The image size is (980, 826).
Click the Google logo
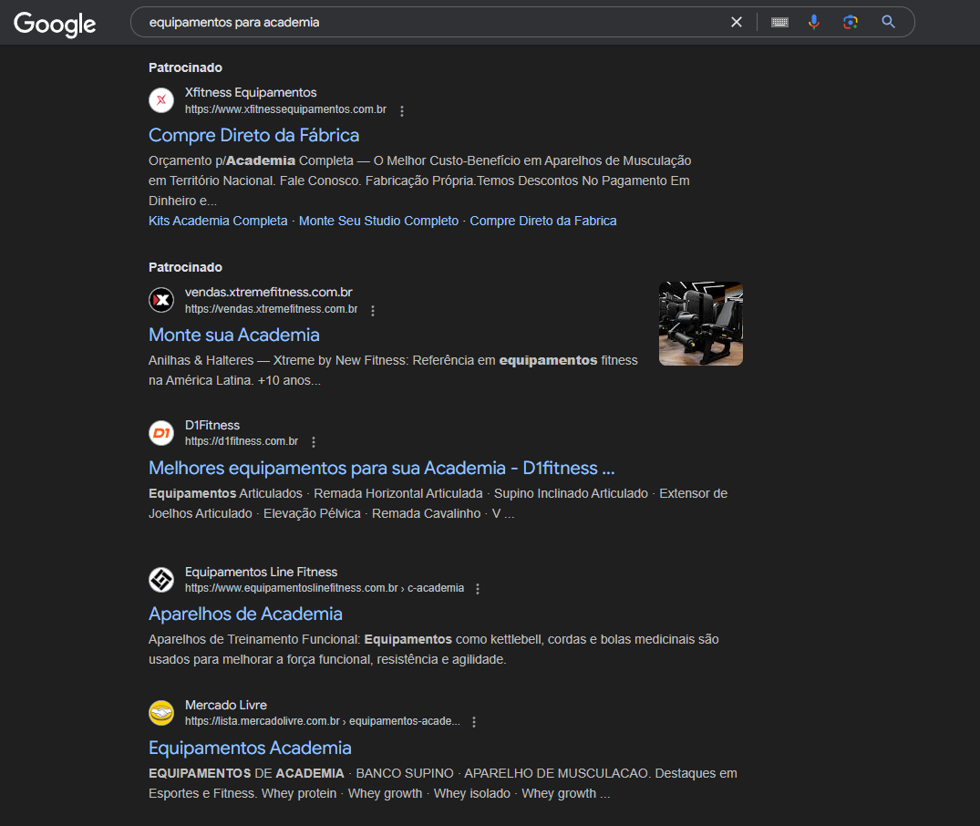click(55, 24)
